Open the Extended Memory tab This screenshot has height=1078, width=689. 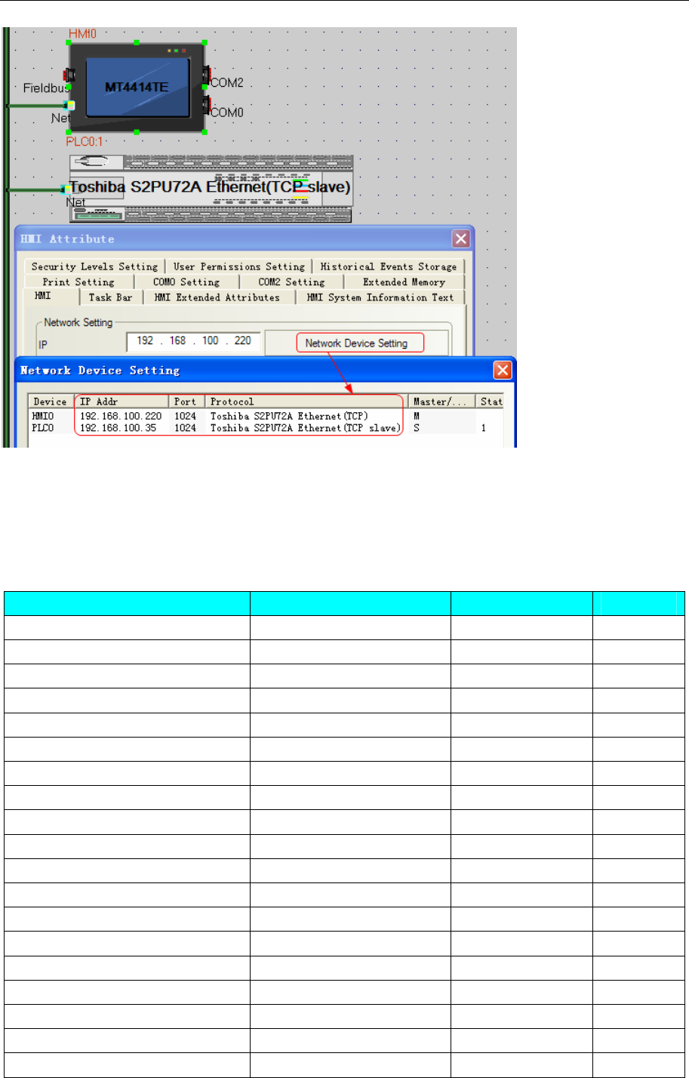tap(404, 282)
